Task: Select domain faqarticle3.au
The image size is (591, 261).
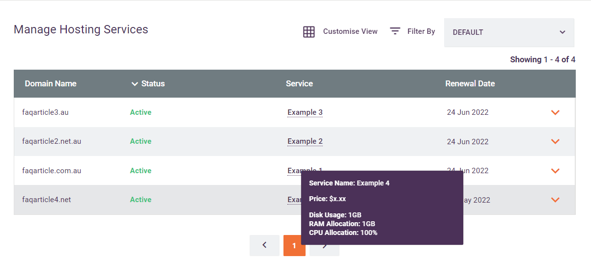Action: coord(45,112)
